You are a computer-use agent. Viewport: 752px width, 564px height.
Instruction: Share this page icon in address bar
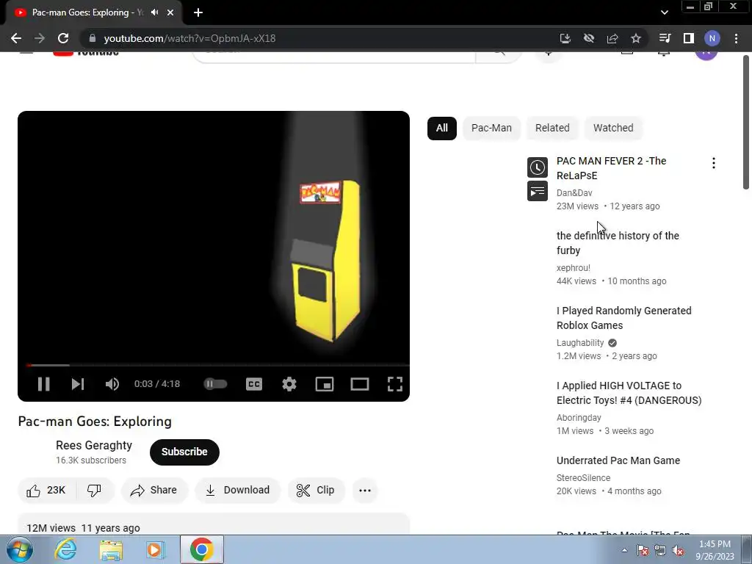pyautogui.click(x=612, y=38)
